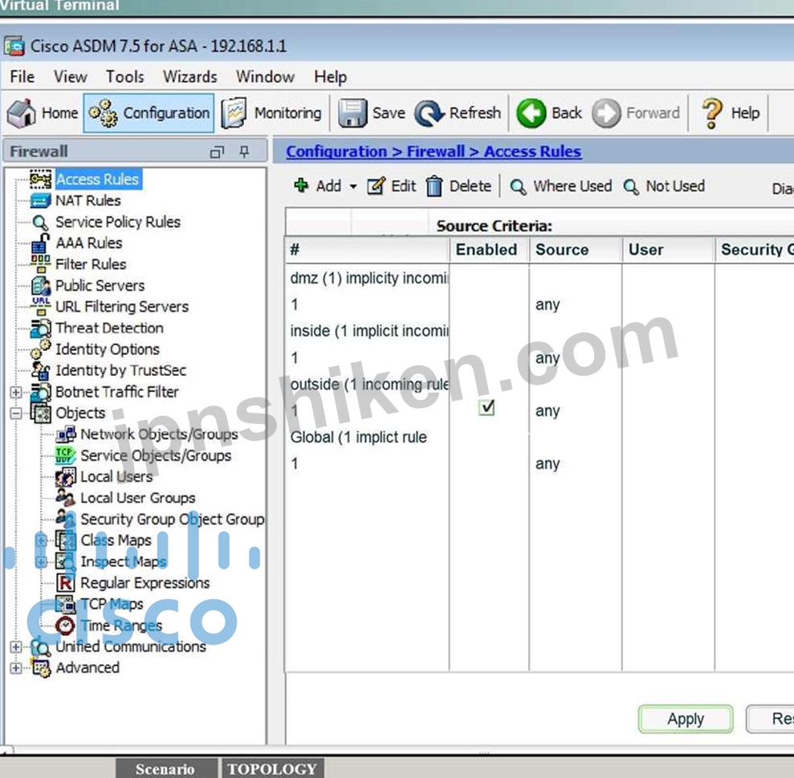Image resolution: width=794 pixels, height=778 pixels.
Task: Click the Regular Expressions R icon
Action: point(65,583)
